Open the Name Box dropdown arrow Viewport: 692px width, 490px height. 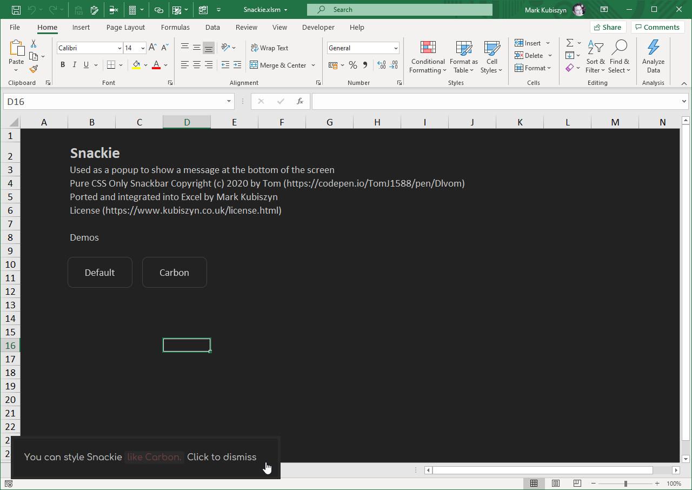point(229,102)
